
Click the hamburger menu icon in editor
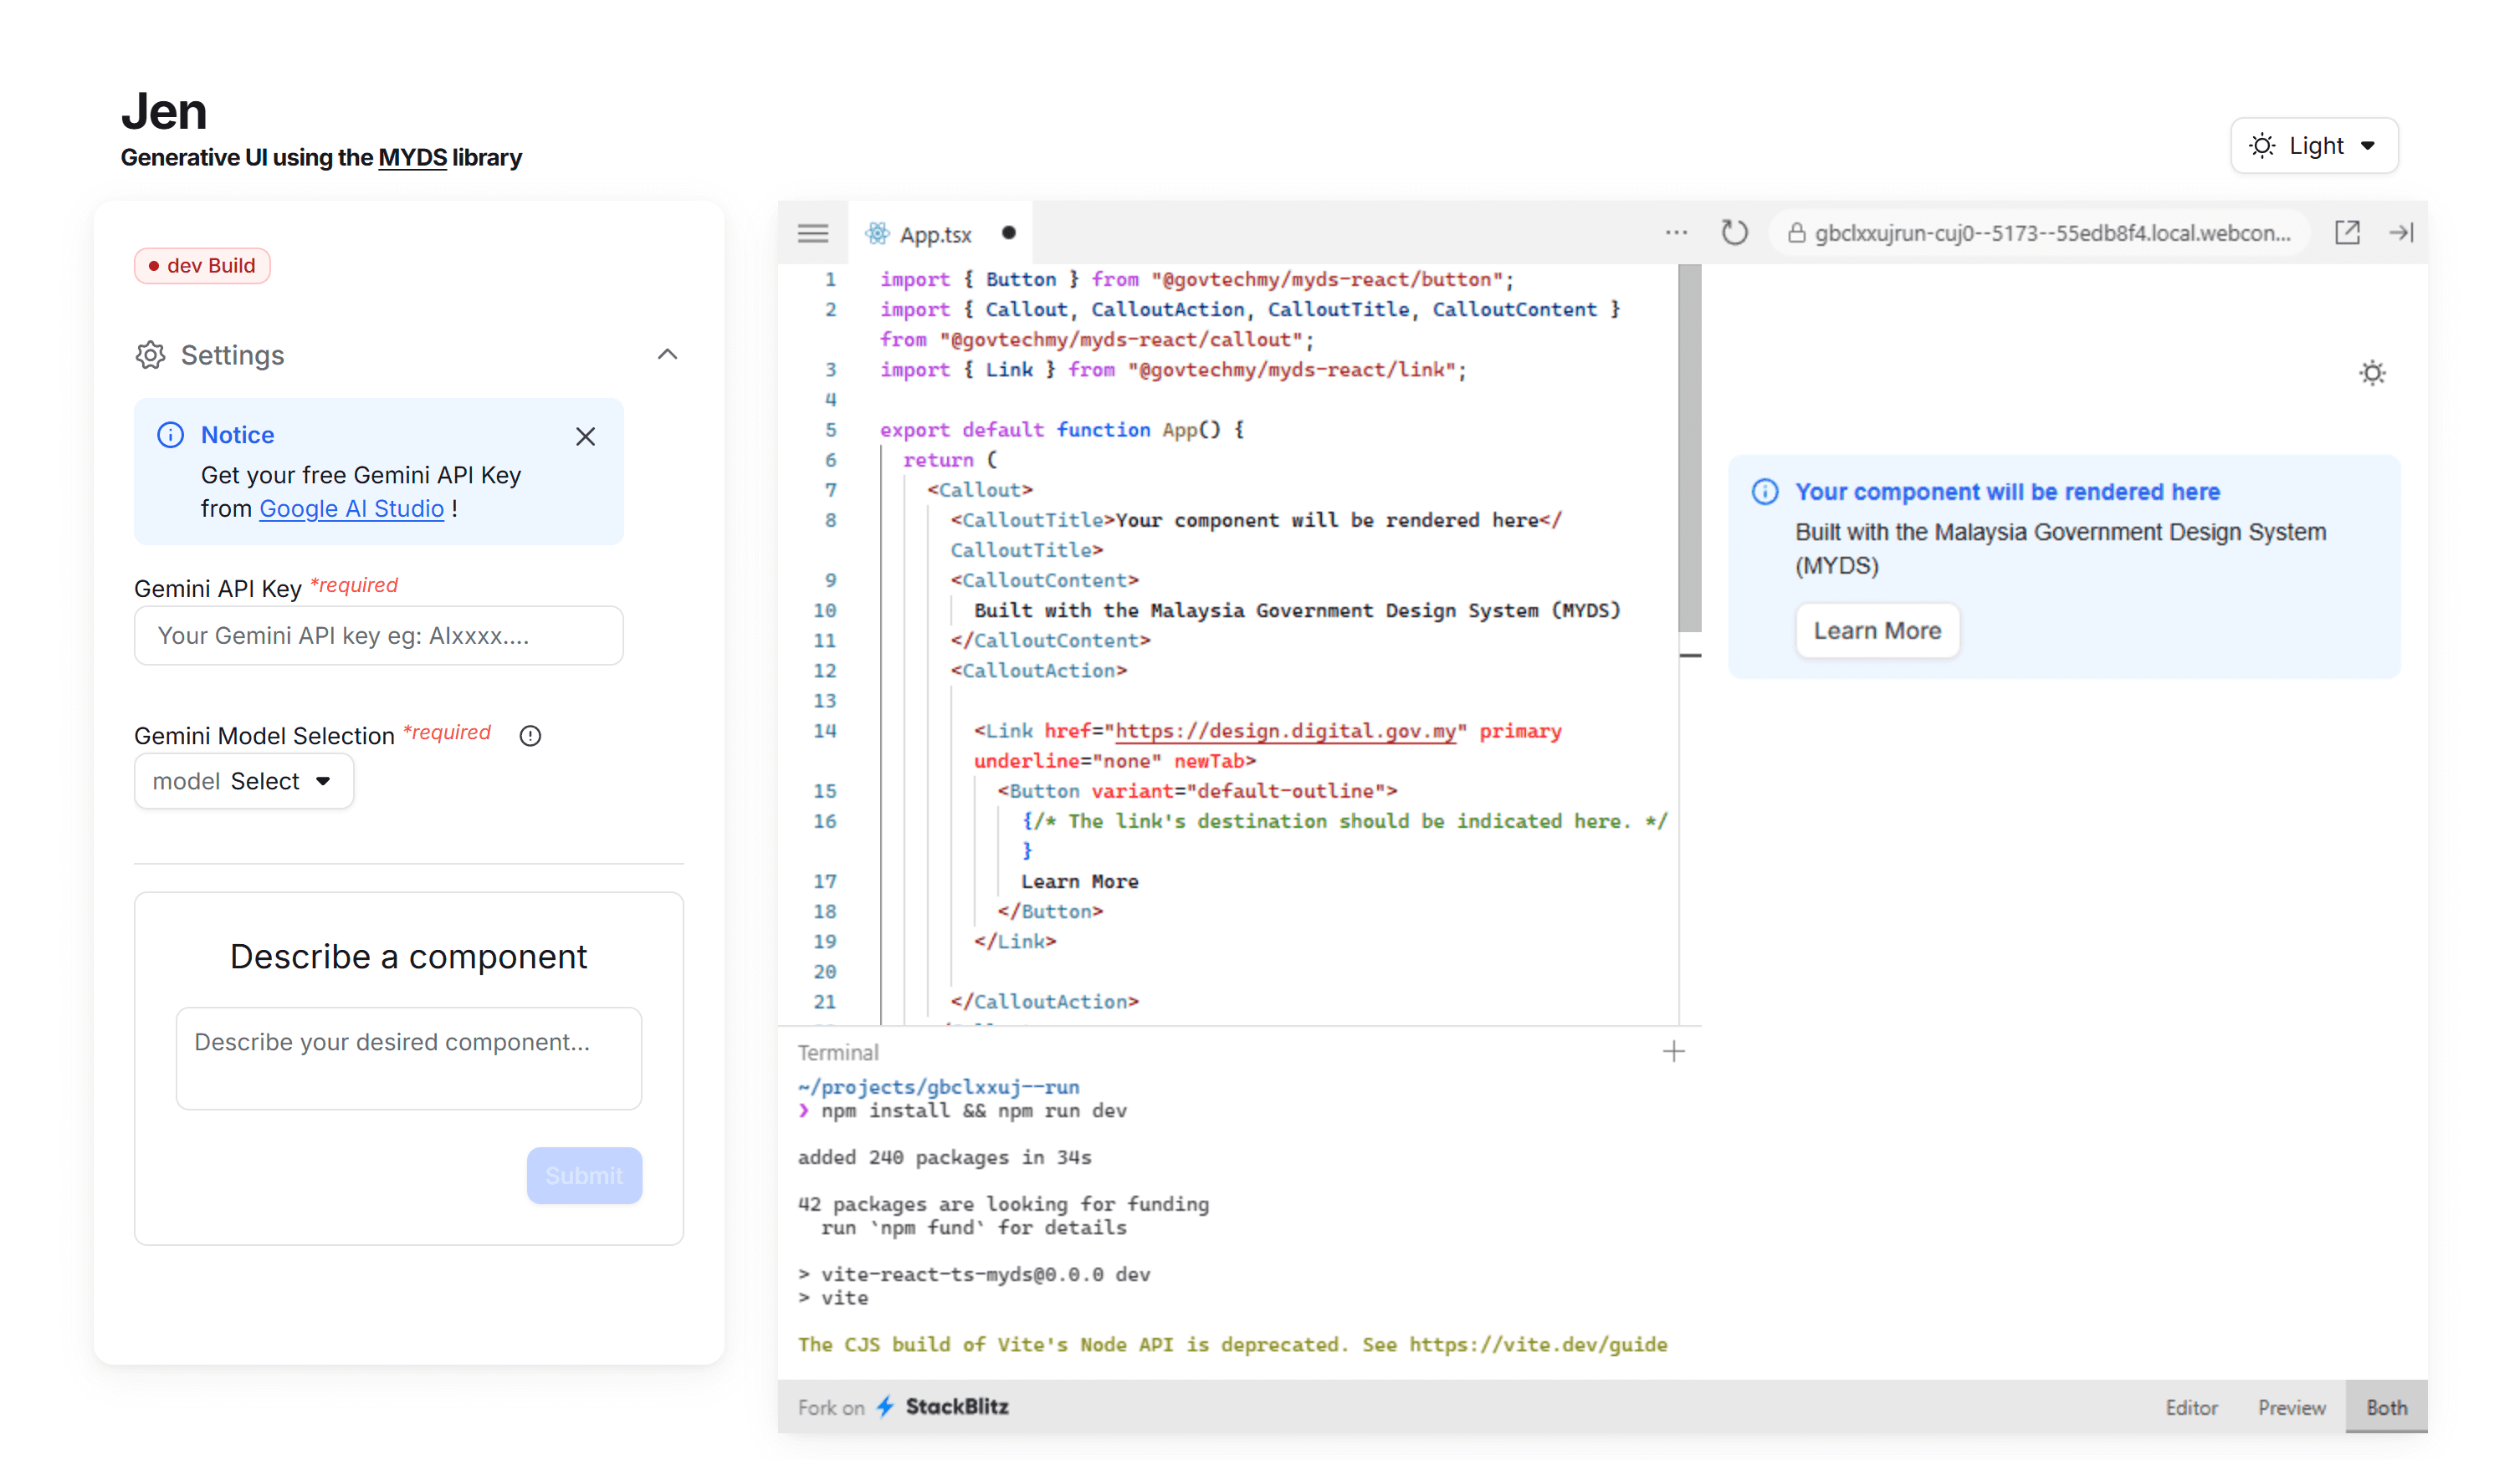tap(813, 234)
